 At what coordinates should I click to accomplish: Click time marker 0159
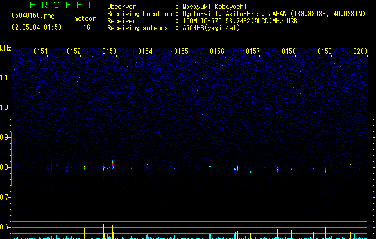[325, 51]
